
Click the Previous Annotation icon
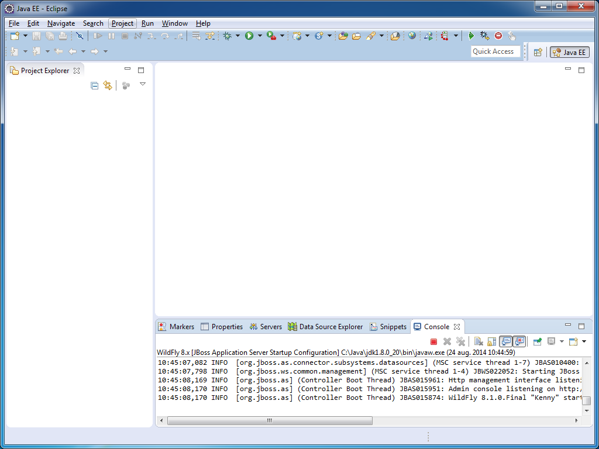36,51
